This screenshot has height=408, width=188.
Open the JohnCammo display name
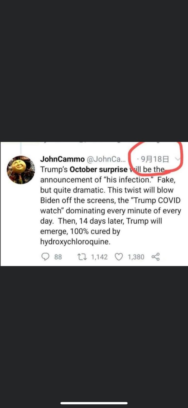(x=62, y=159)
